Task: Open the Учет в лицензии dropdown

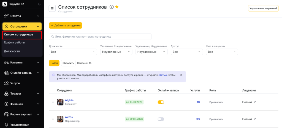Action: pyautogui.click(x=222, y=52)
